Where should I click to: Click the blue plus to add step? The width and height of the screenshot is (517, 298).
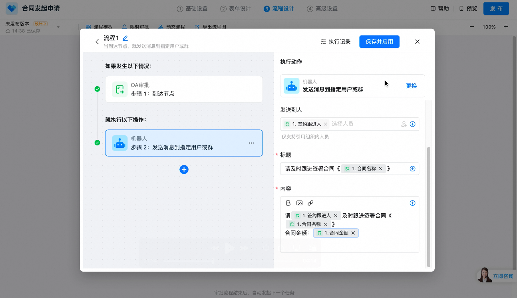[184, 169]
